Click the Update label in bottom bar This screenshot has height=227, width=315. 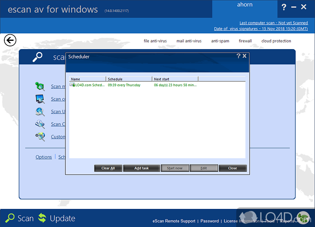click(63, 218)
